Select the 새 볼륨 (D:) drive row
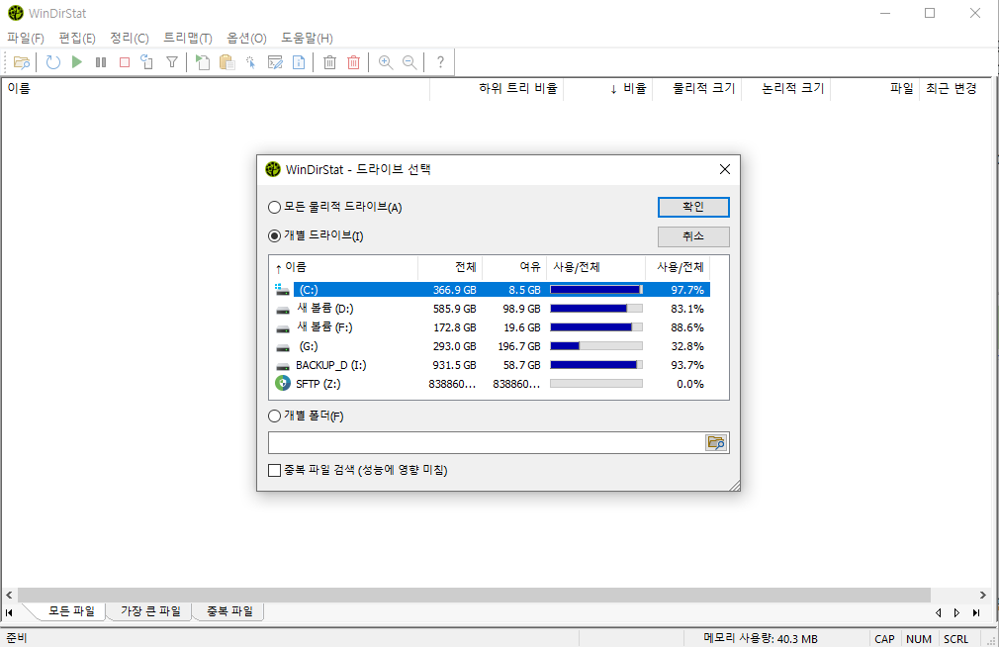The height and width of the screenshot is (647, 999). [492, 309]
